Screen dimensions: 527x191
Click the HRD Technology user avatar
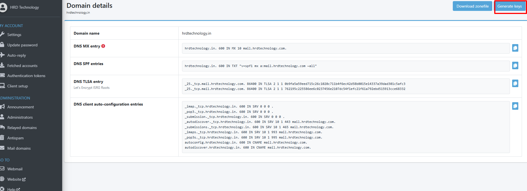[3, 8]
